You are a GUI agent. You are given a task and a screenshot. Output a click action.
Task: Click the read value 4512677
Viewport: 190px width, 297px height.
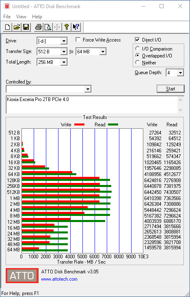173,174
